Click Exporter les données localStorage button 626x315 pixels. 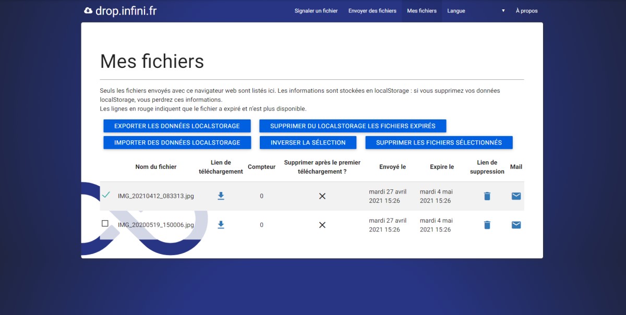177,126
